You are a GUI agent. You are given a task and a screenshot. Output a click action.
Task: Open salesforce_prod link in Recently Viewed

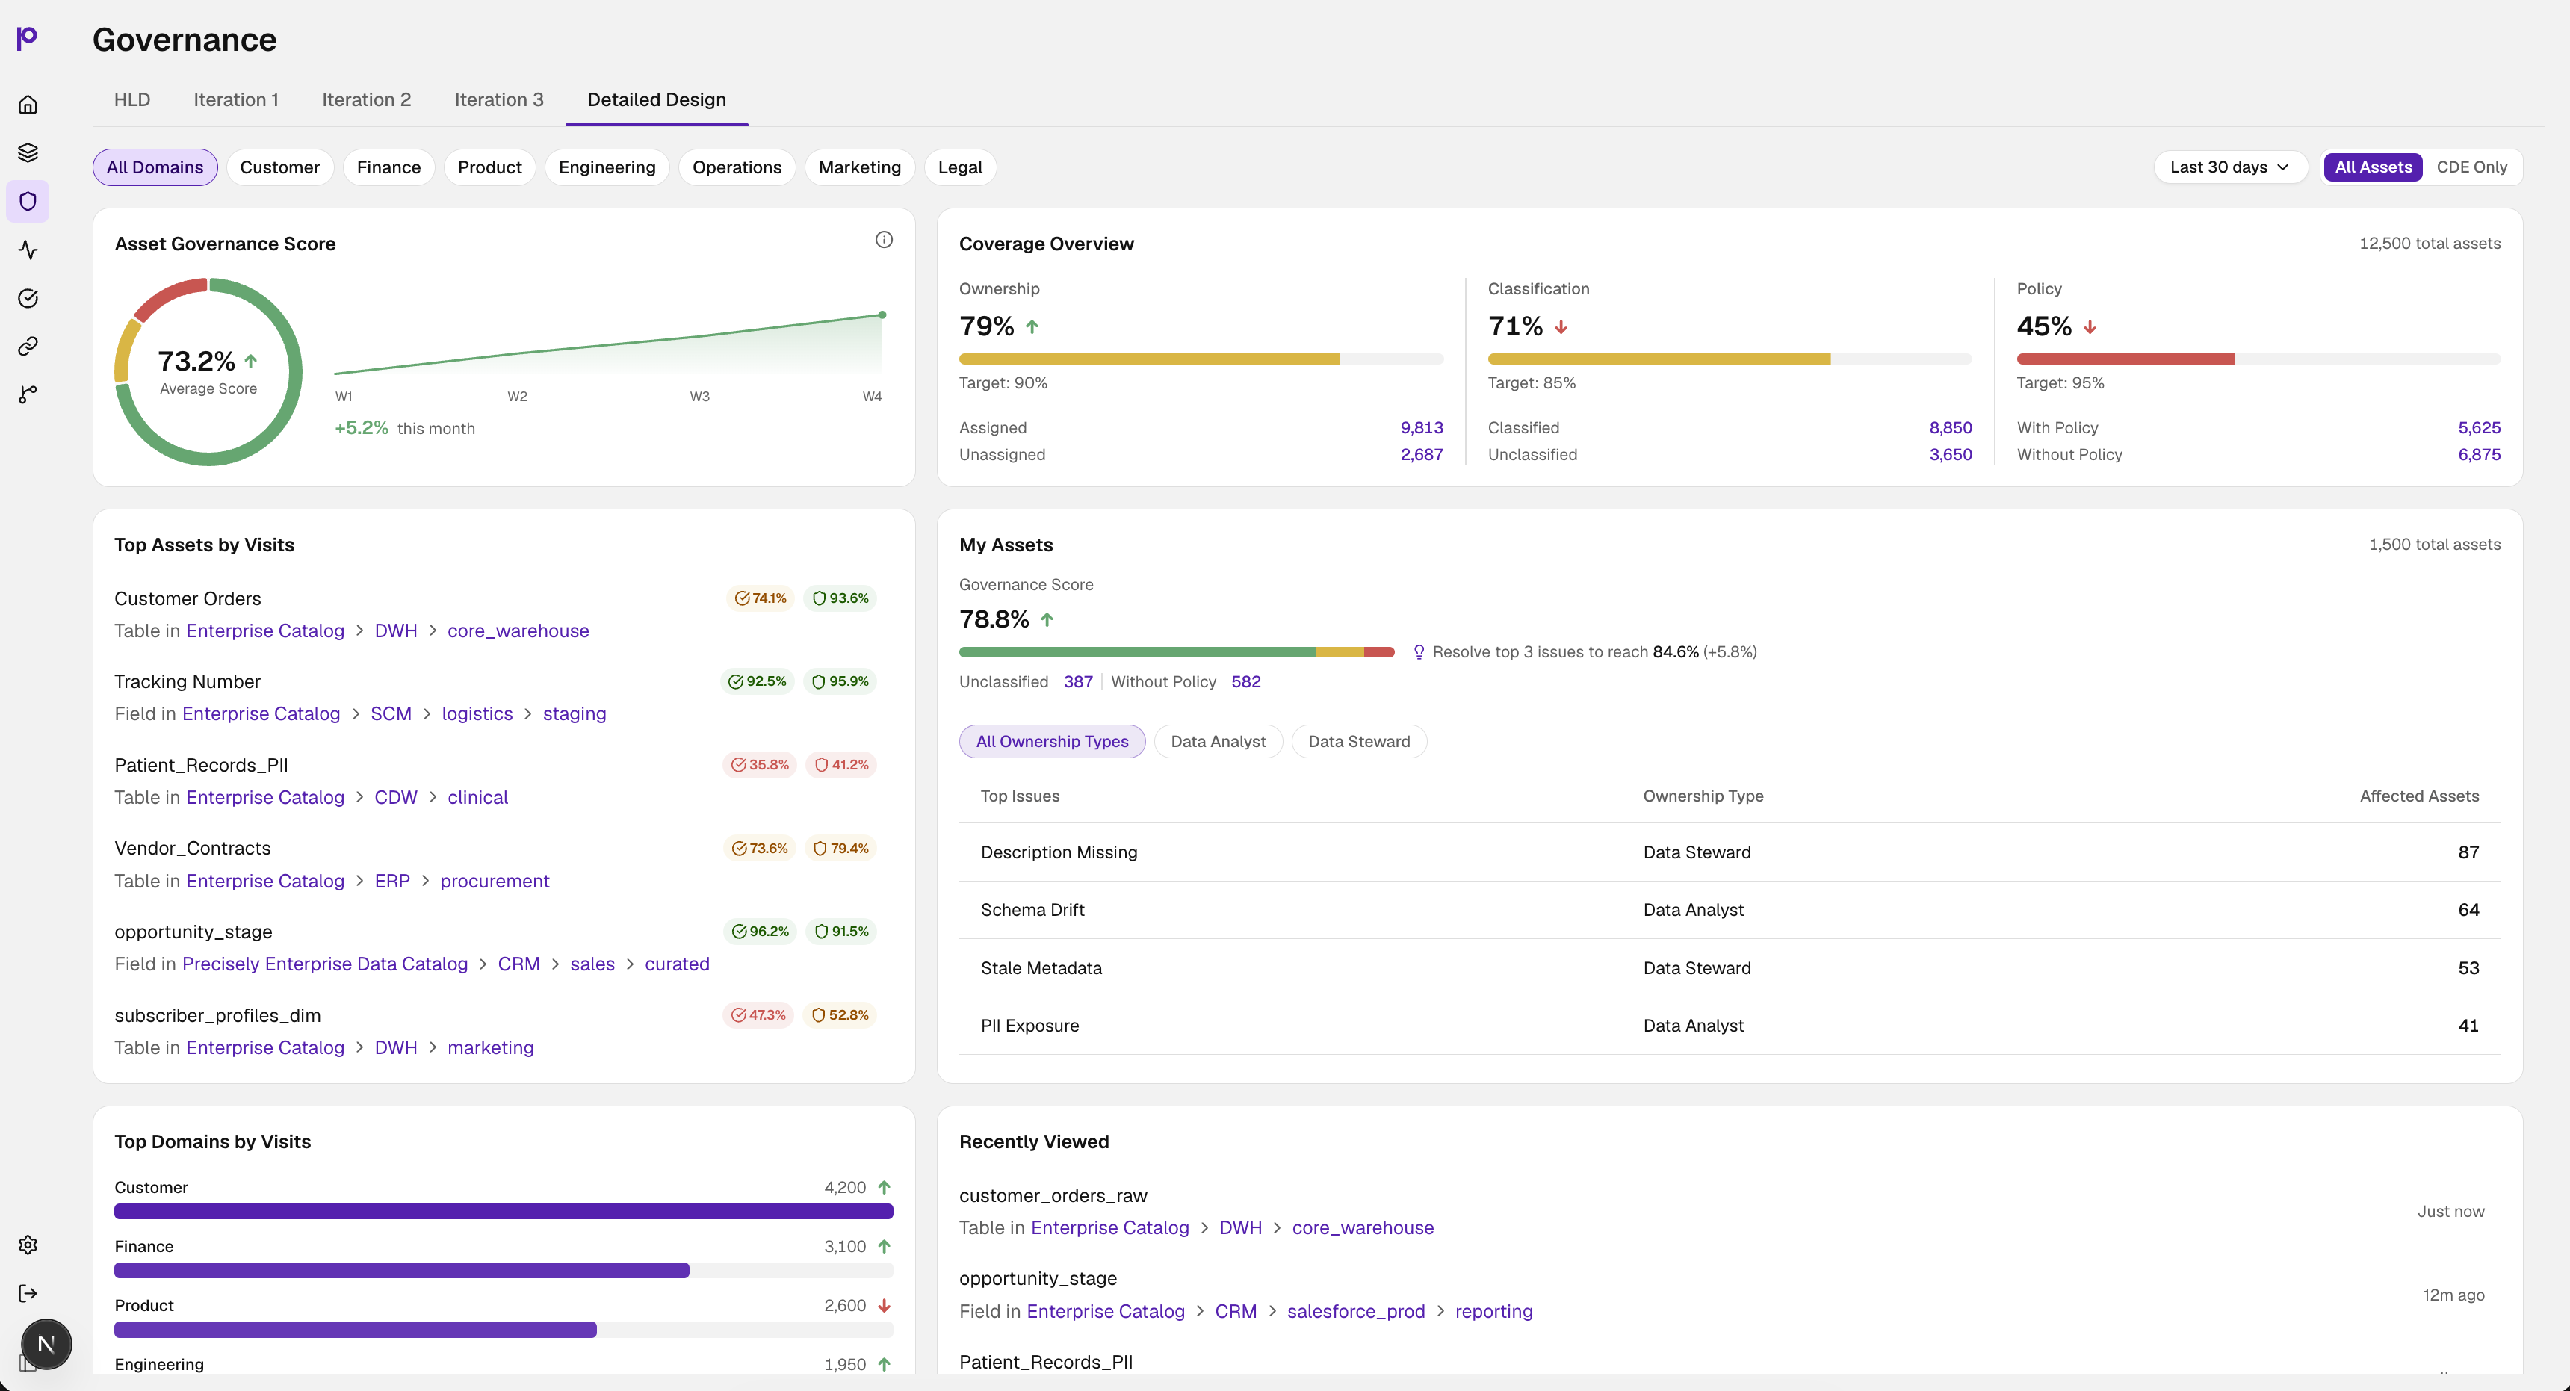tap(1354, 1312)
